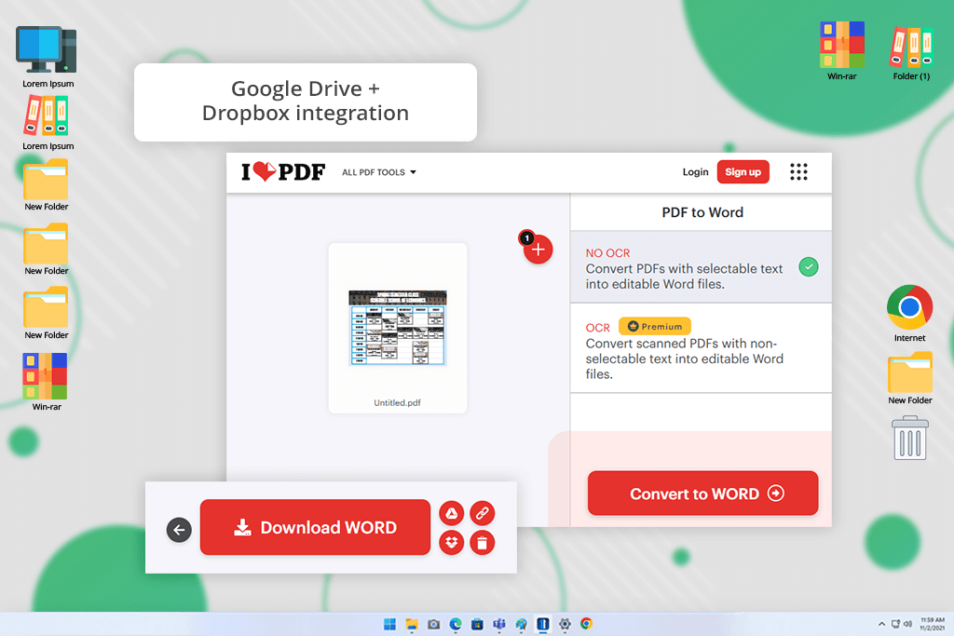Open Camera app in taskbar

tap(434, 624)
